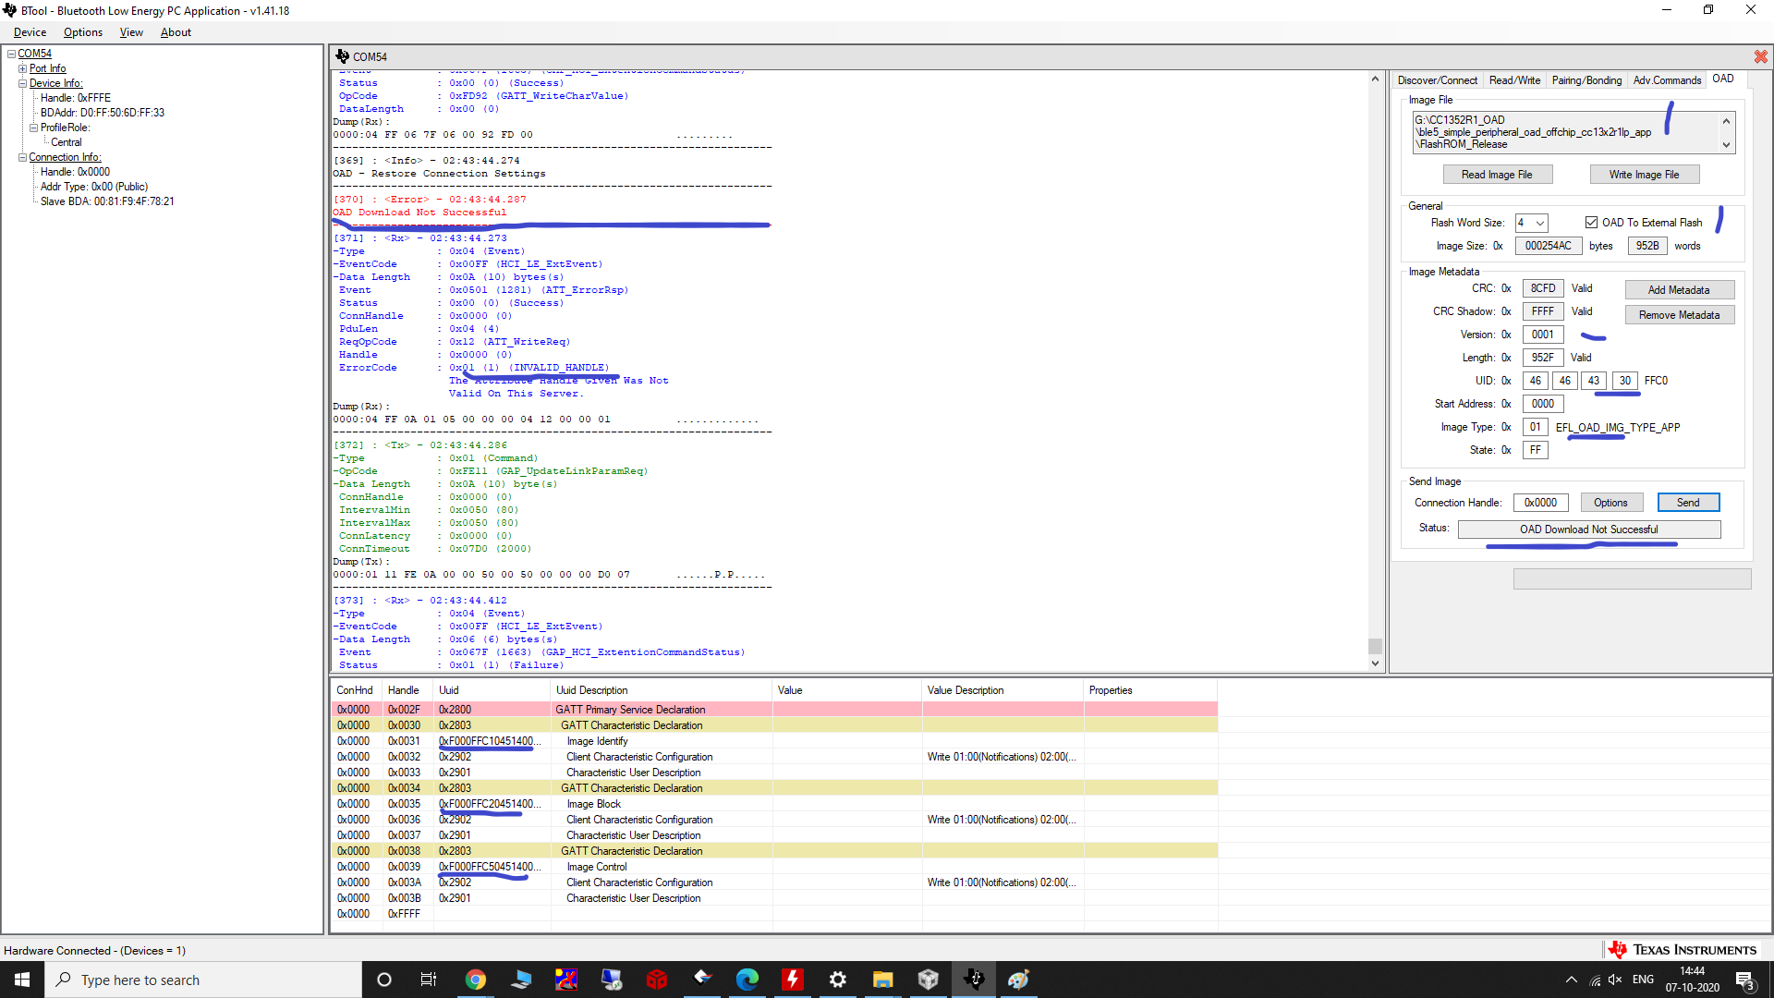Toggle the OAD To External Flash checkbox
1774x998 pixels.
coord(1591,223)
